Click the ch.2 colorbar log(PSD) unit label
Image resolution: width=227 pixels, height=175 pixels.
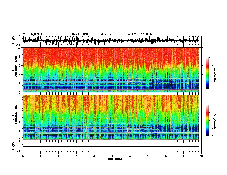coord(215,122)
